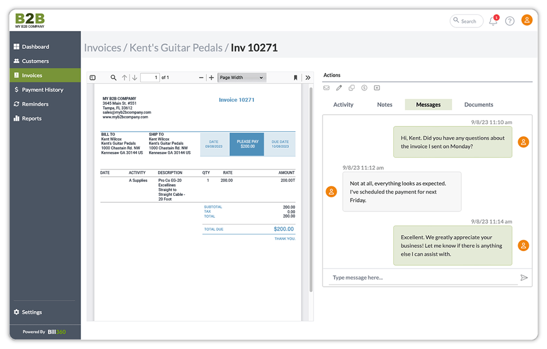Zoom out on the invoice document

pyautogui.click(x=201, y=77)
